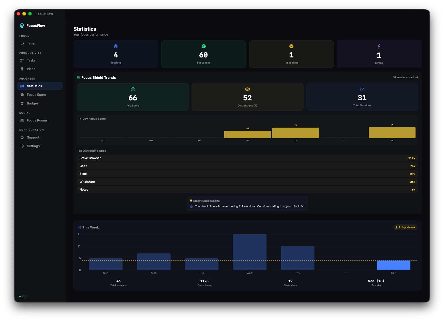Click the Settings gear icon
Image resolution: width=444 pixels, height=321 pixels.
point(22,146)
